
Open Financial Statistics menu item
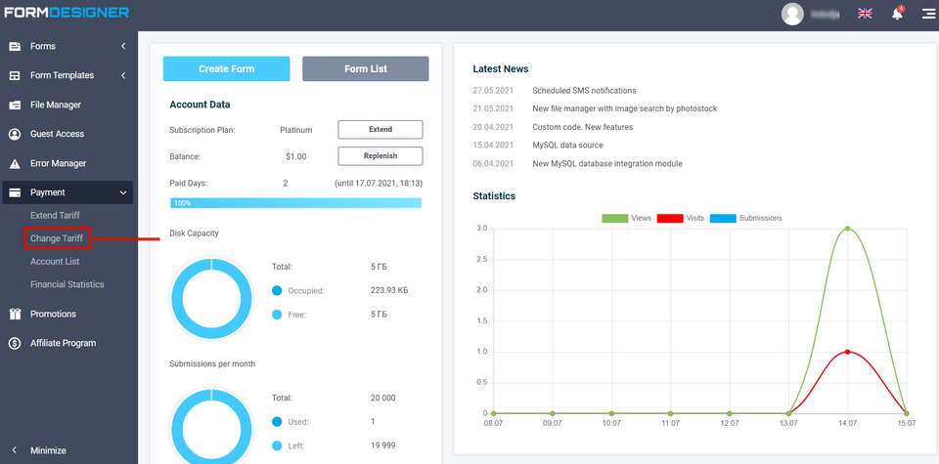[x=67, y=284]
